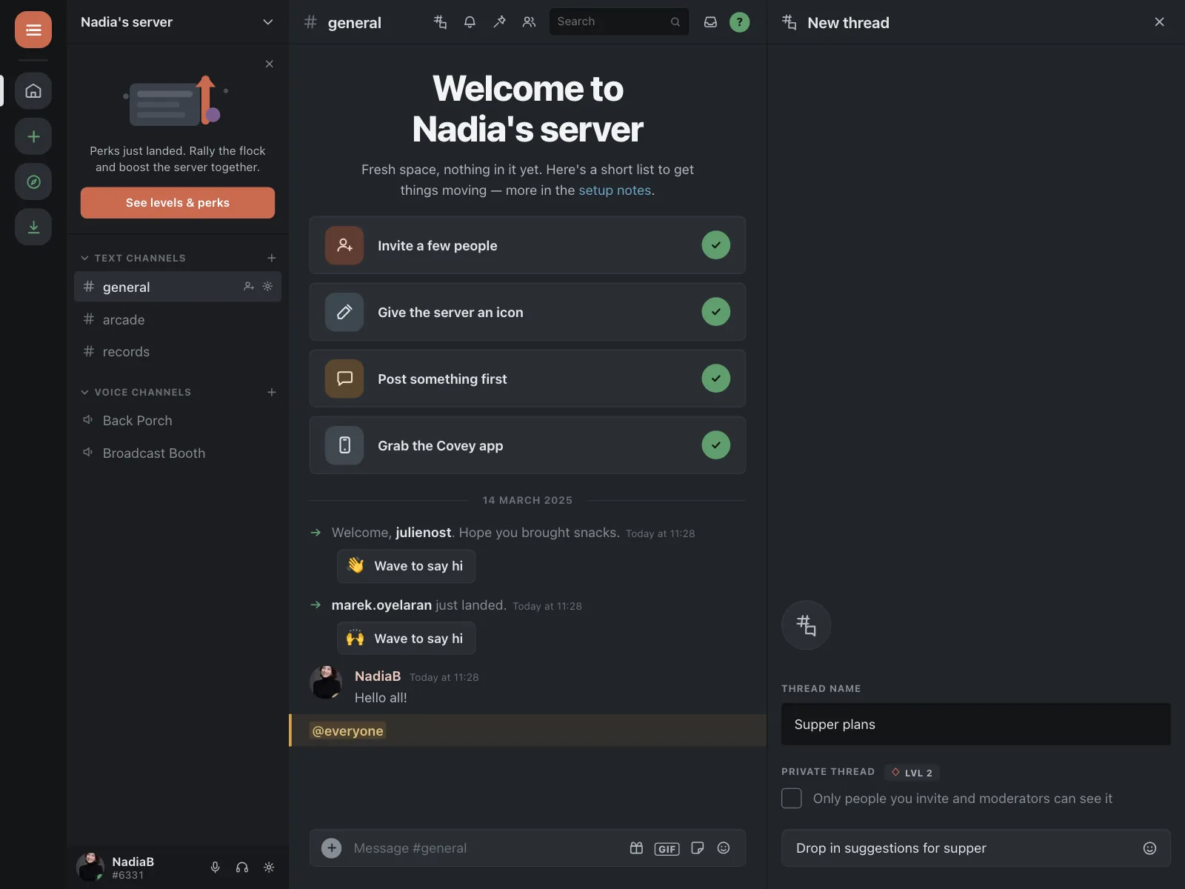Enable the private thread checkbox
The height and width of the screenshot is (889, 1185).
792,798
